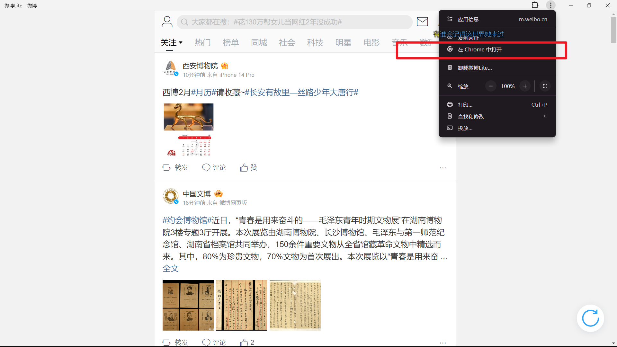This screenshot has width=617, height=347.
Task: Open more options on 西安博物院 post
Action: (x=443, y=168)
